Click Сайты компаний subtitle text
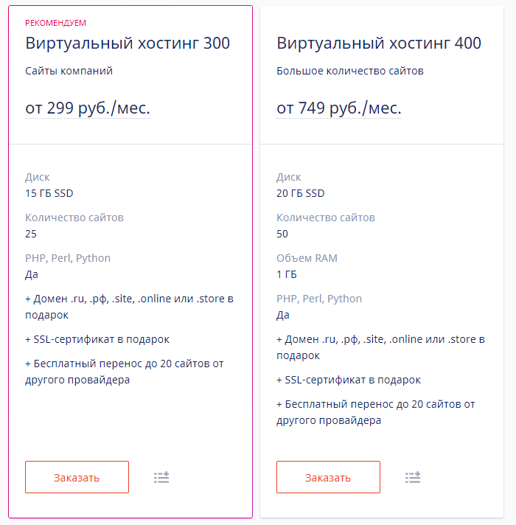 tap(69, 71)
